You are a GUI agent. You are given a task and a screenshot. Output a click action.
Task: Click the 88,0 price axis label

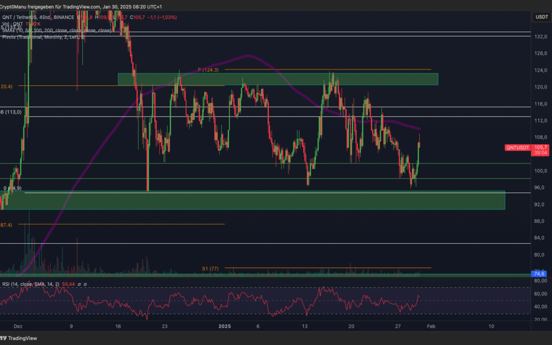pos(540,221)
